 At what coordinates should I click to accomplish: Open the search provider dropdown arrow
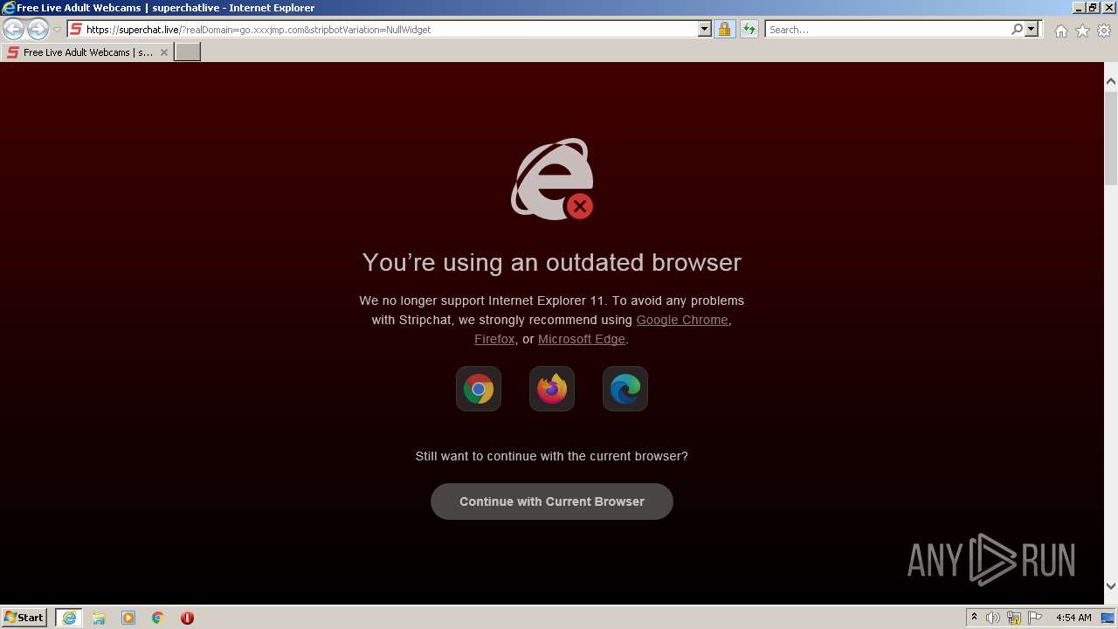pyautogui.click(x=1032, y=30)
